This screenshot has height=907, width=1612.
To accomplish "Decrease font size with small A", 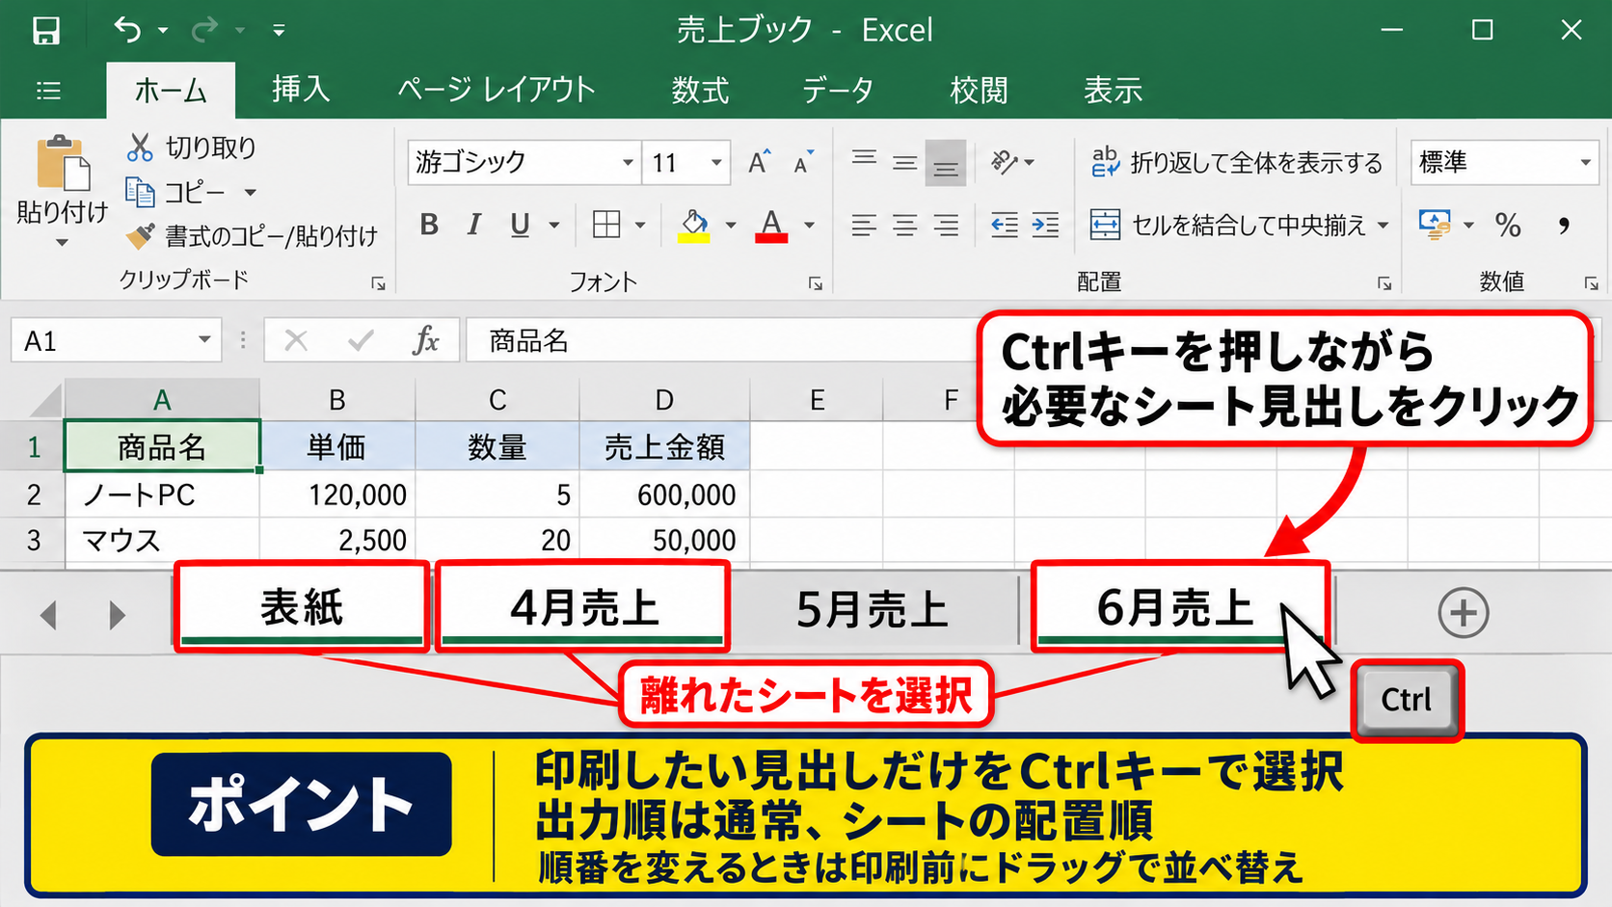I will (x=803, y=162).
